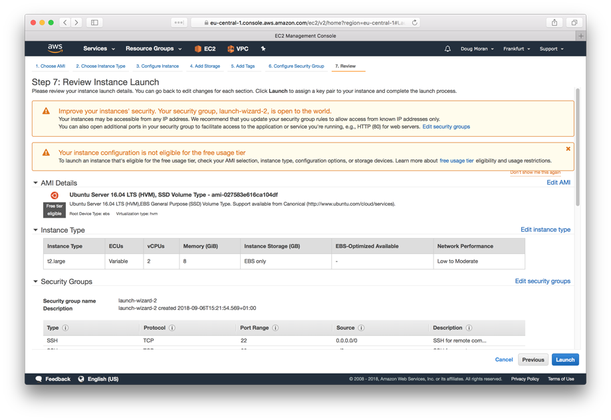The image size is (611, 420).
Task: Click the info icon next to Description
Action: coord(469,328)
